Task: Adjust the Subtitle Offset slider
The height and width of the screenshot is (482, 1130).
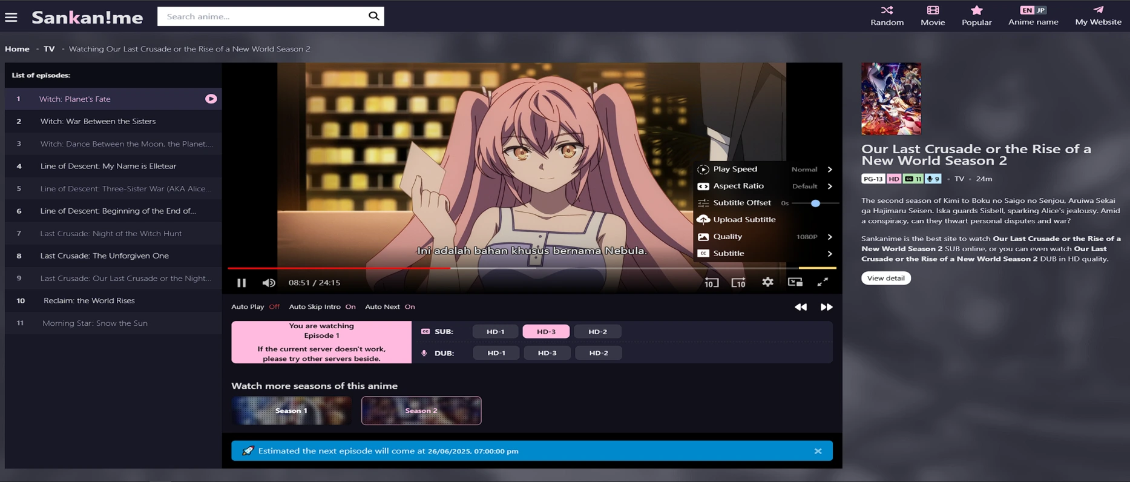Action: [815, 203]
